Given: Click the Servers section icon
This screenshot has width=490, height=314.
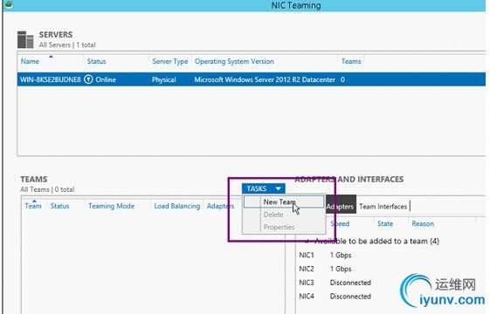Looking at the screenshot, I should tap(25, 39).
